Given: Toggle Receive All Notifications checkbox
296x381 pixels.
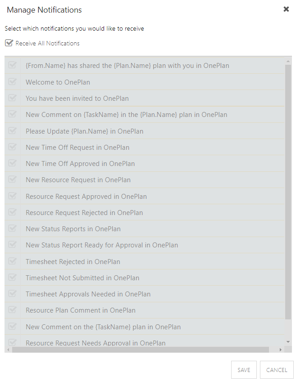Looking at the screenshot, I should [x=9, y=43].
